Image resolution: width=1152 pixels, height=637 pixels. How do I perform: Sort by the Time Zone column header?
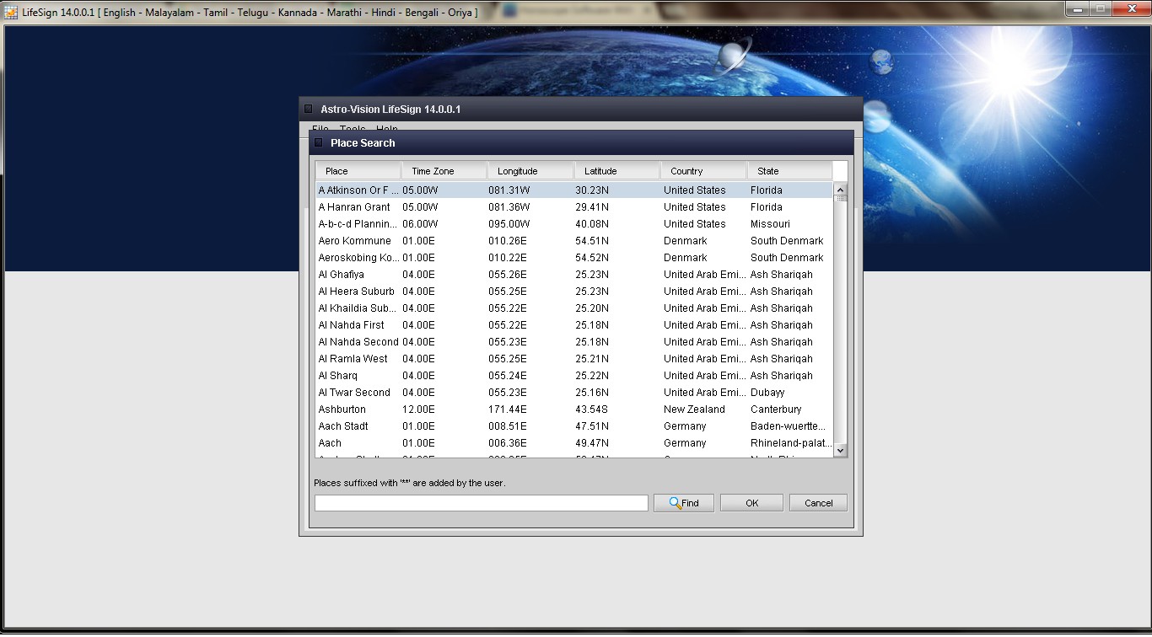[x=444, y=171]
